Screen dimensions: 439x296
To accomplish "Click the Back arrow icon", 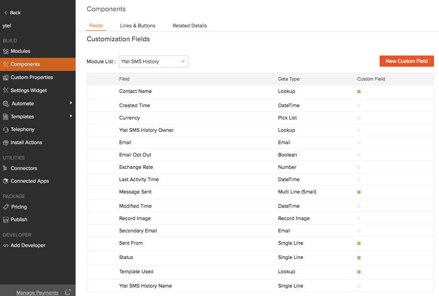I will [x=6, y=13].
